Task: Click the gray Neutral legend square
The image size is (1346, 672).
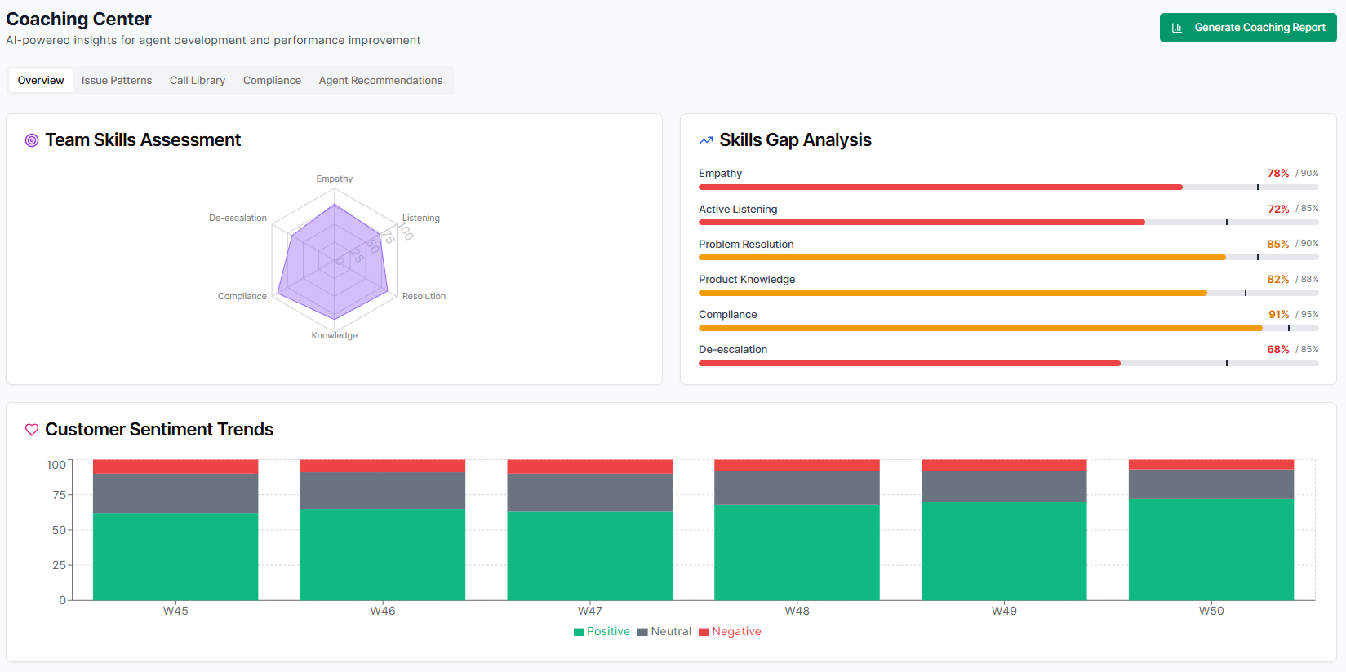Action: tap(642, 632)
